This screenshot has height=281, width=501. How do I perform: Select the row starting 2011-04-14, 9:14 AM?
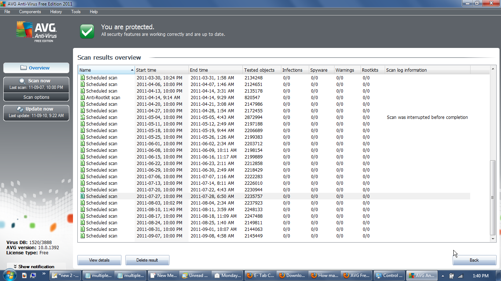coord(274,97)
